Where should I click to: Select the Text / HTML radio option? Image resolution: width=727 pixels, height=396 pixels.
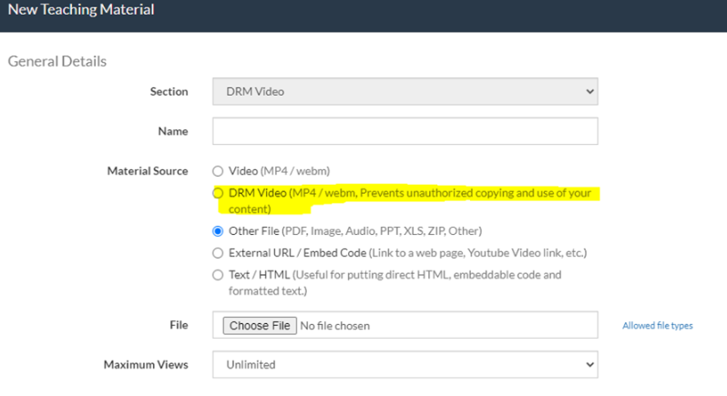tap(218, 275)
